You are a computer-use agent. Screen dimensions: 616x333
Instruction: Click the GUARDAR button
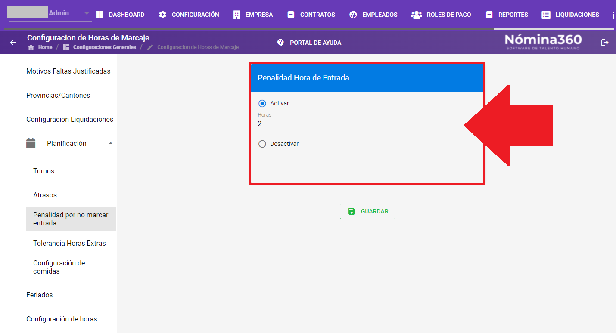pyautogui.click(x=367, y=211)
